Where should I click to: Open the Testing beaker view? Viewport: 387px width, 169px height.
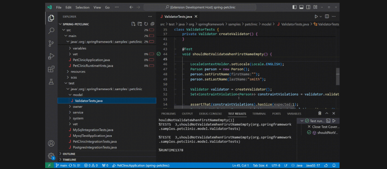coord(51,82)
